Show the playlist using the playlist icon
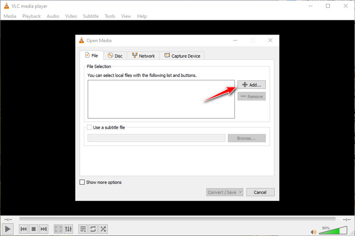Screen dimensions: 355x236 click(83, 229)
